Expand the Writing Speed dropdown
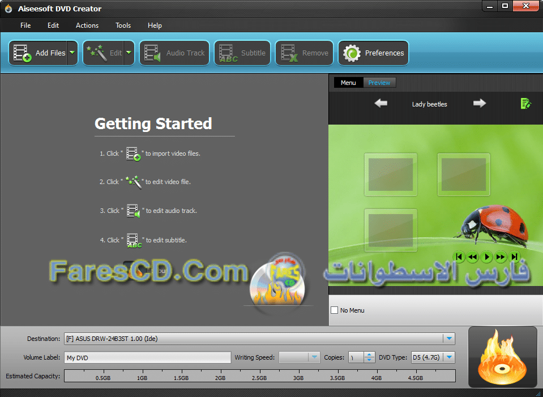 [314, 357]
